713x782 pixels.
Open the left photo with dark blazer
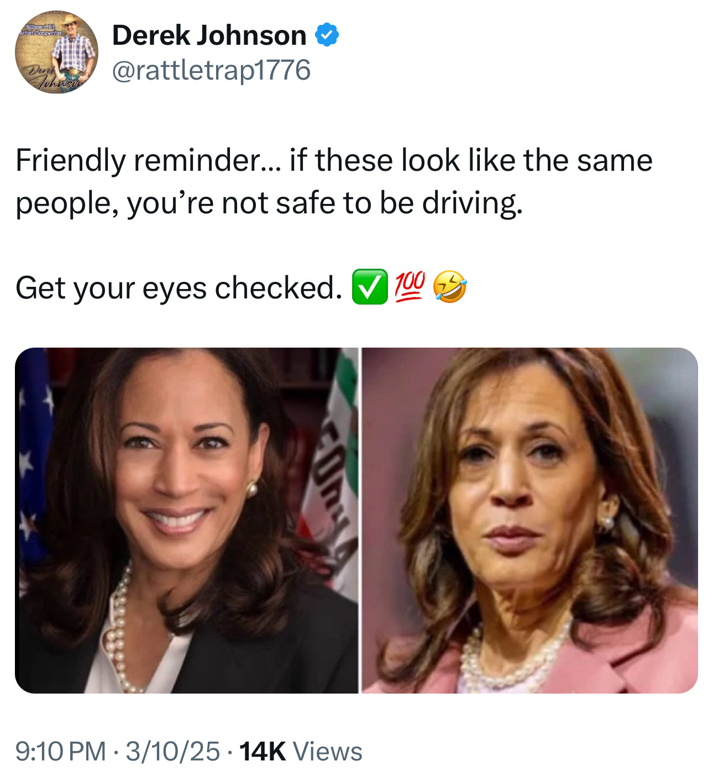point(186,520)
